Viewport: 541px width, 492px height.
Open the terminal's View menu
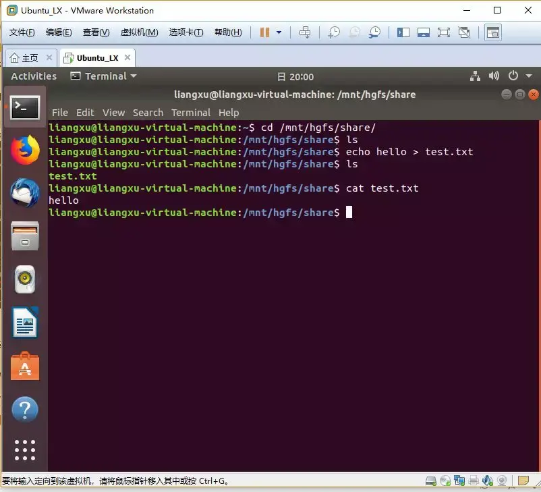coord(113,113)
